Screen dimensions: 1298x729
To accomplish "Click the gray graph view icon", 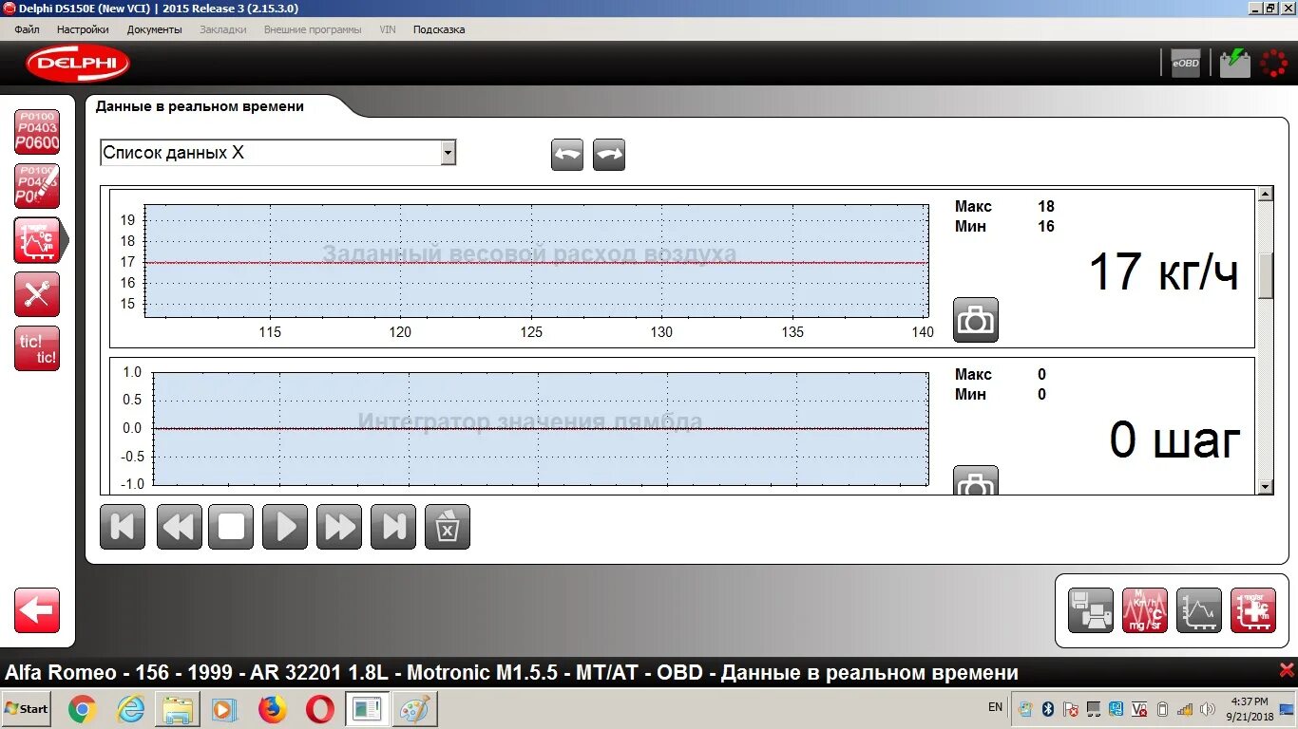I will tap(1199, 610).
